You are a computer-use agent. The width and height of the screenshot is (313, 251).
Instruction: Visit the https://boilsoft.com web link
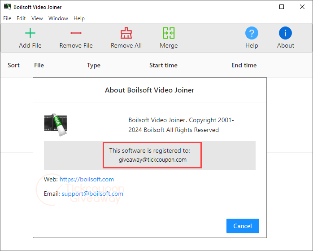pos(87,179)
